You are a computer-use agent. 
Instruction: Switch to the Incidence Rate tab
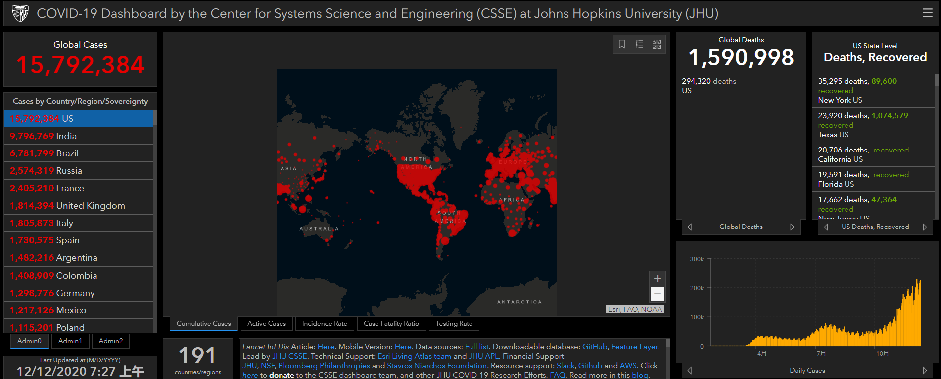click(x=325, y=324)
